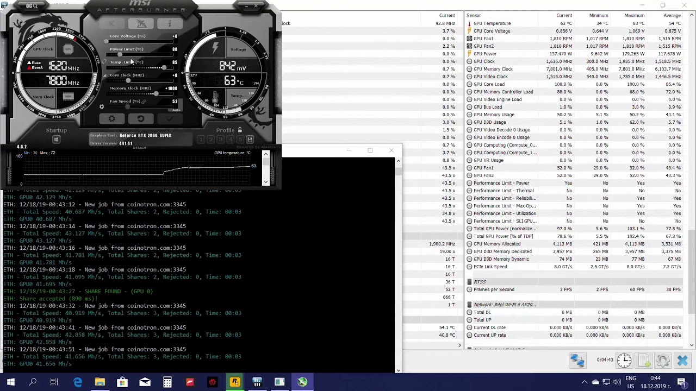Click the HWiNFO logging sheet icon
696x391 pixels.
click(644, 360)
